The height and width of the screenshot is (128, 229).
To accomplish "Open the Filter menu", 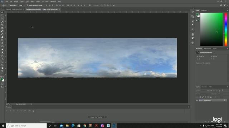I will pos(38,1).
